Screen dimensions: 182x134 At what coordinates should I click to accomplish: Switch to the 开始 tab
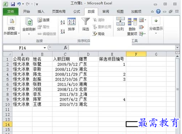point(27,11)
